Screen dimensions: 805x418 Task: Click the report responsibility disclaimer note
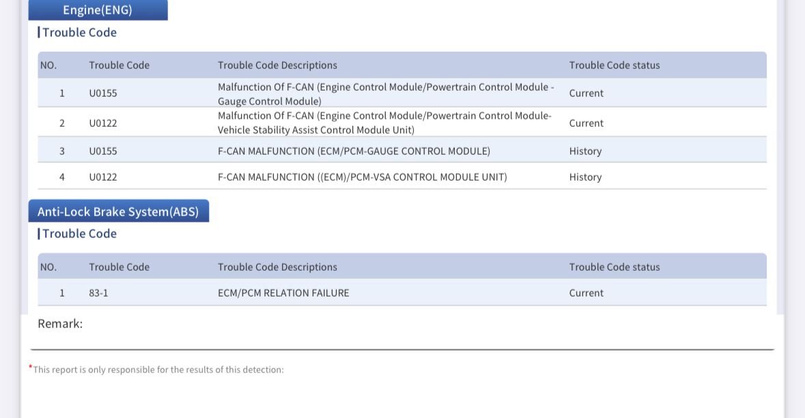158,370
